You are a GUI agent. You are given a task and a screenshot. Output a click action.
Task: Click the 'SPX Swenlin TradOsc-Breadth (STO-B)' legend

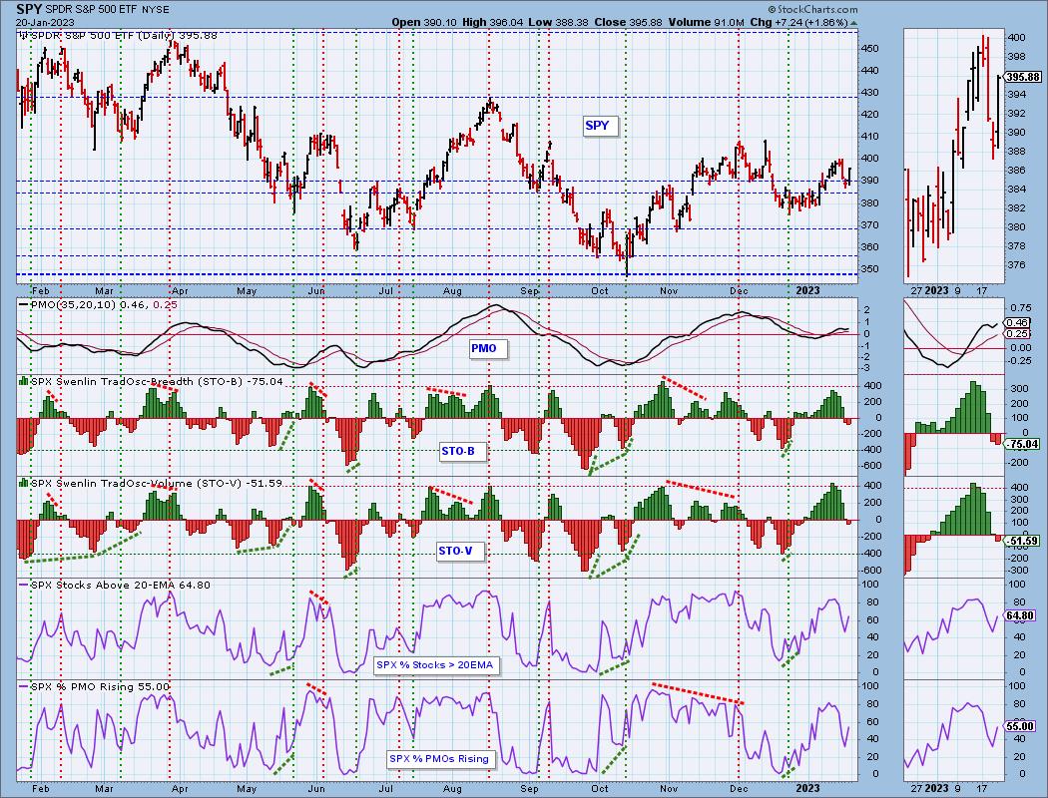(138, 382)
